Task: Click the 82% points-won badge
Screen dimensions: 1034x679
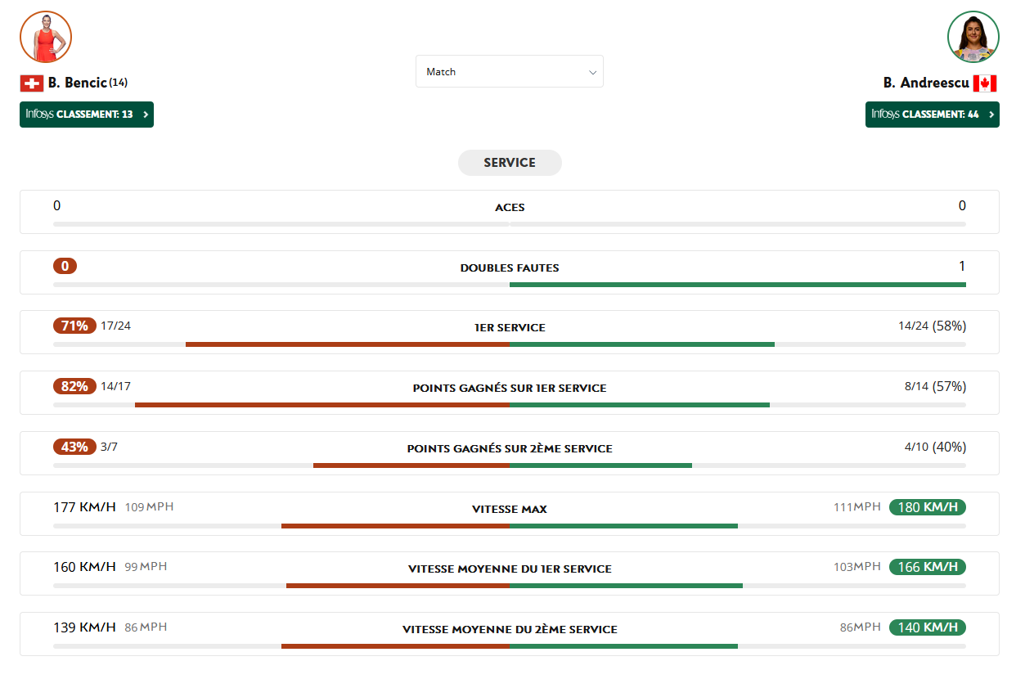Action: click(x=74, y=386)
